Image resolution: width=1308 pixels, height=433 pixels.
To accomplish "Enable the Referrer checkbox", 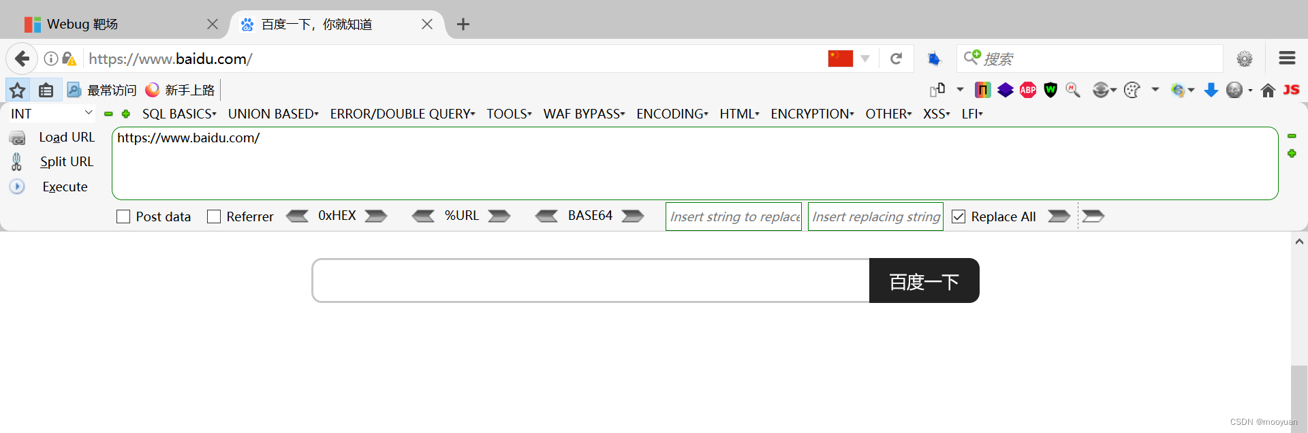I will 214,216.
